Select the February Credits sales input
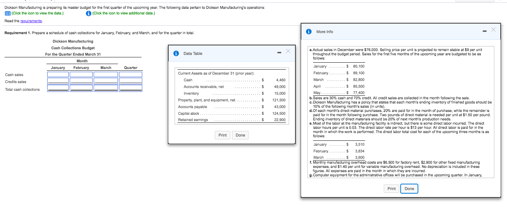Image resolution: width=507 pixels, height=208 pixels. click(81, 81)
